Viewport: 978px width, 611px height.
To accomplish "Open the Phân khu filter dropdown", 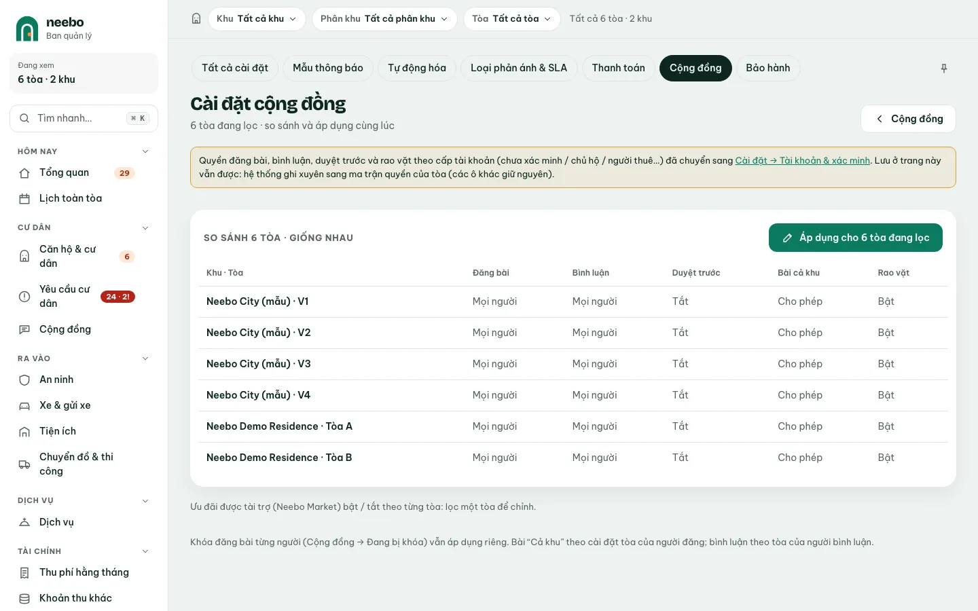I will coord(384,19).
